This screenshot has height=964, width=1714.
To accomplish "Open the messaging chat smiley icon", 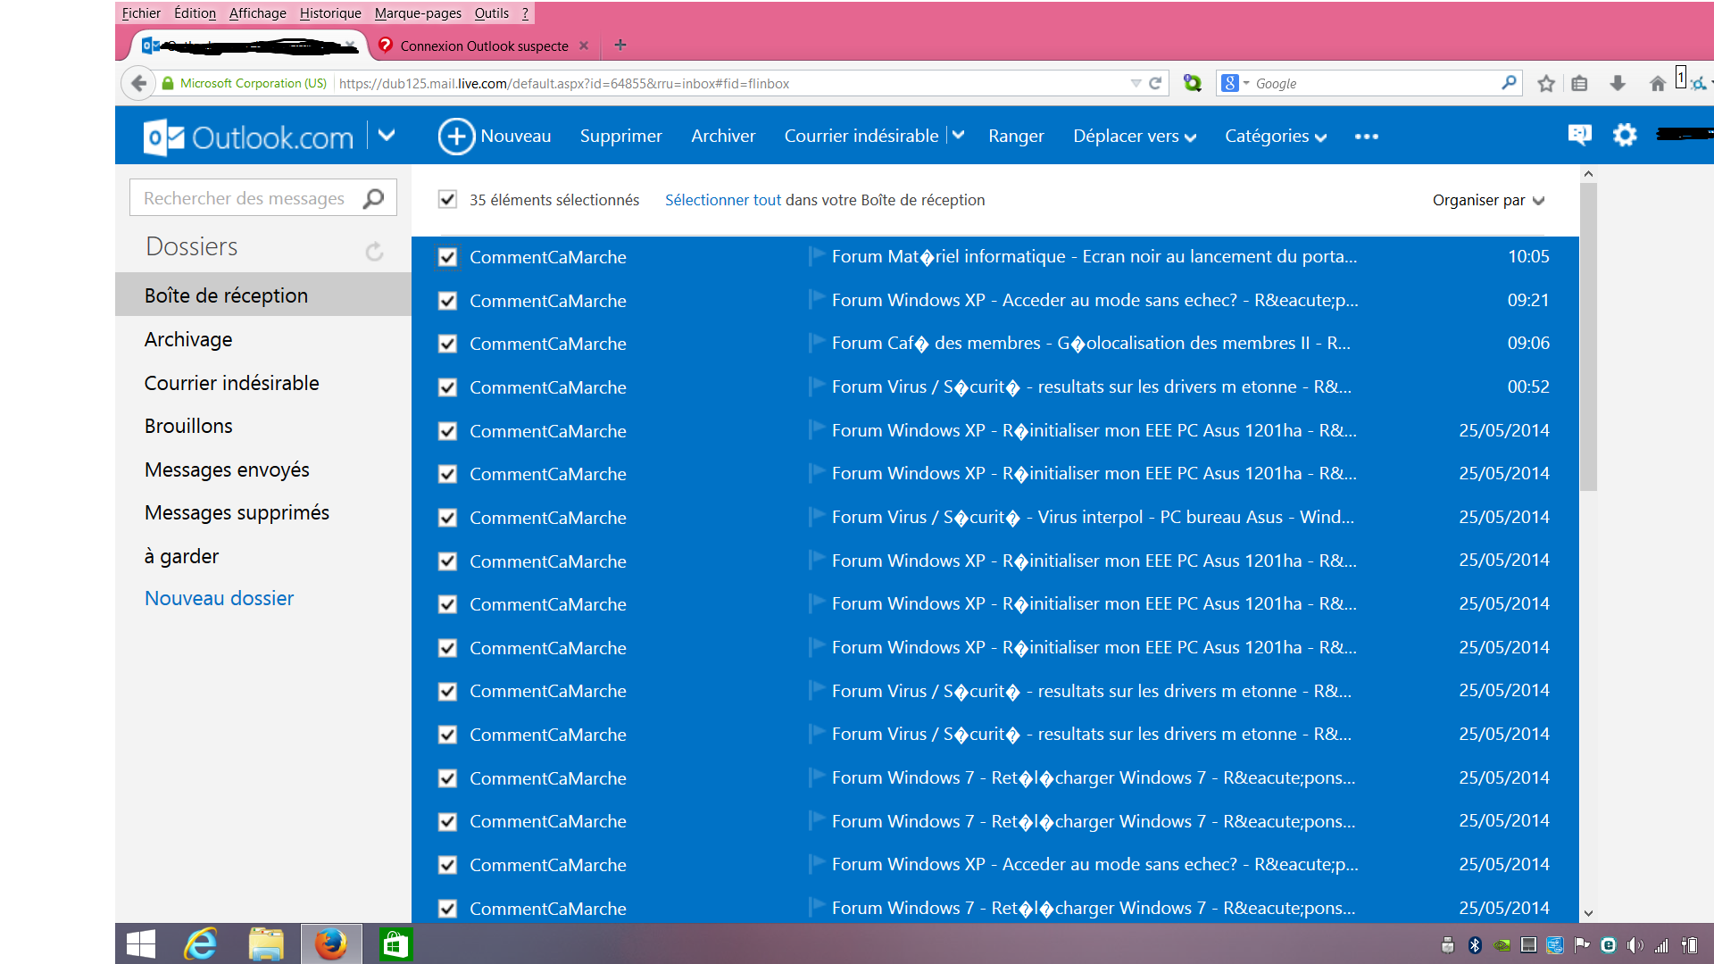I will (x=1579, y=135).
